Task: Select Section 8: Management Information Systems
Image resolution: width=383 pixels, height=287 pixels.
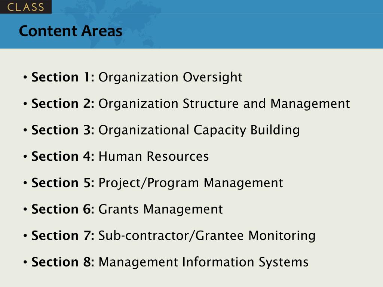Action: (x=170, y=262)
